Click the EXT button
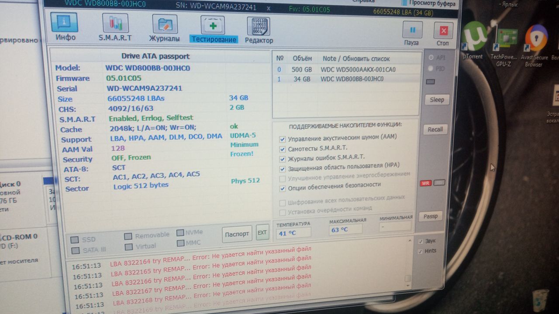 [262, 232]
